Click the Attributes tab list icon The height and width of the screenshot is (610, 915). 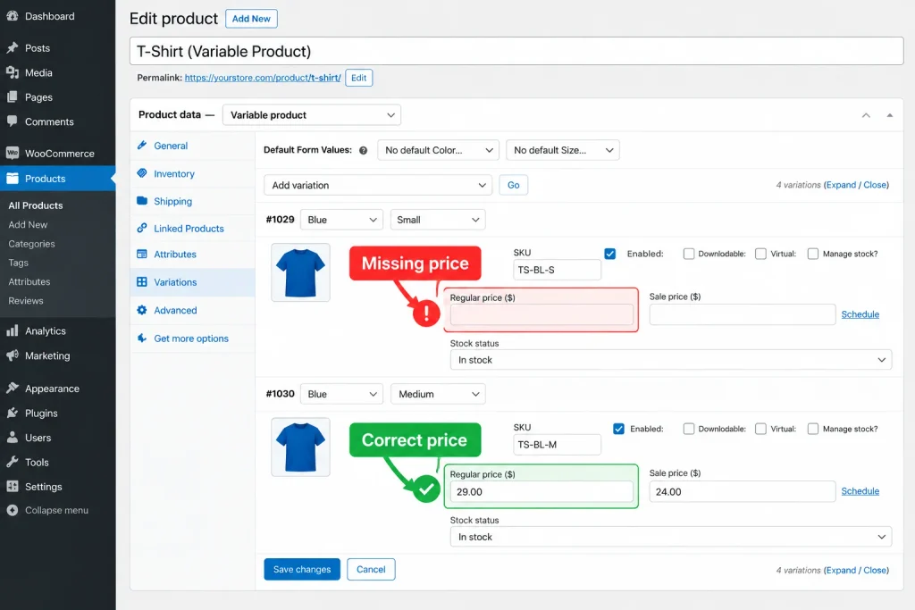coord(142,254)
